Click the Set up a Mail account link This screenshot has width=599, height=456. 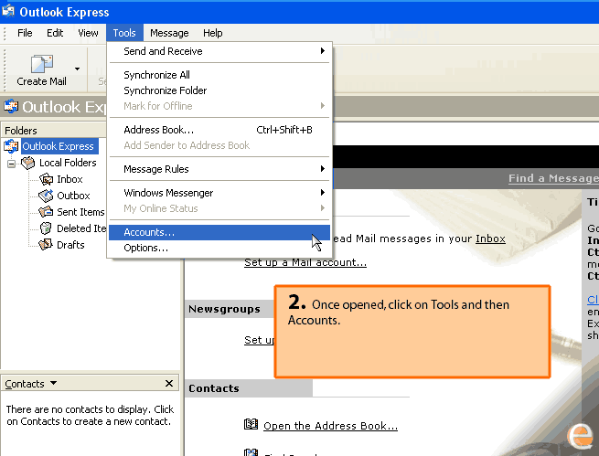click(305, 263)
